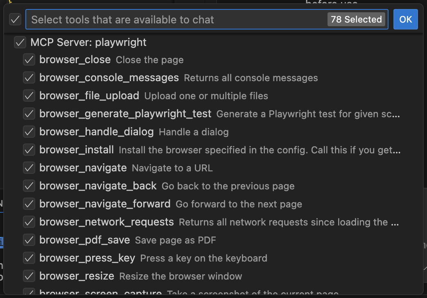Click the OK button to confirm selection
Screen dimensions: 427x298
click(405, 19)
